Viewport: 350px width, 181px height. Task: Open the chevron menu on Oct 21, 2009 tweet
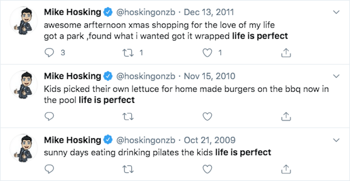pos(336,140)
